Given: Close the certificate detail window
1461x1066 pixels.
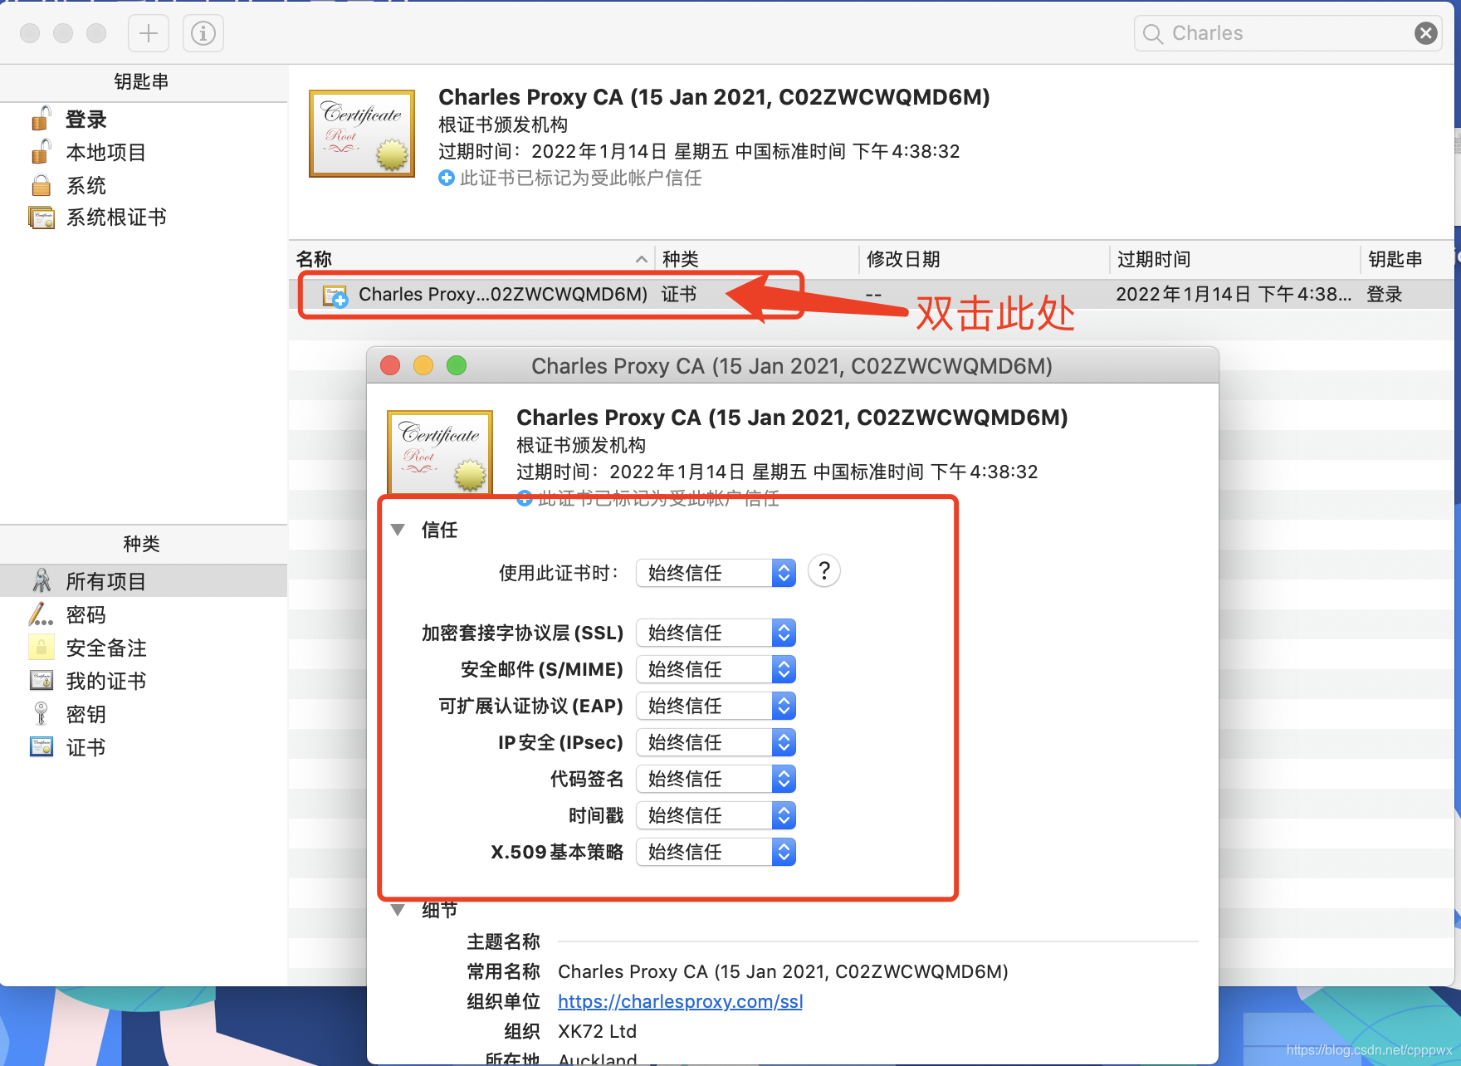Looking at the screenshot, I should (x=390, y=365).
